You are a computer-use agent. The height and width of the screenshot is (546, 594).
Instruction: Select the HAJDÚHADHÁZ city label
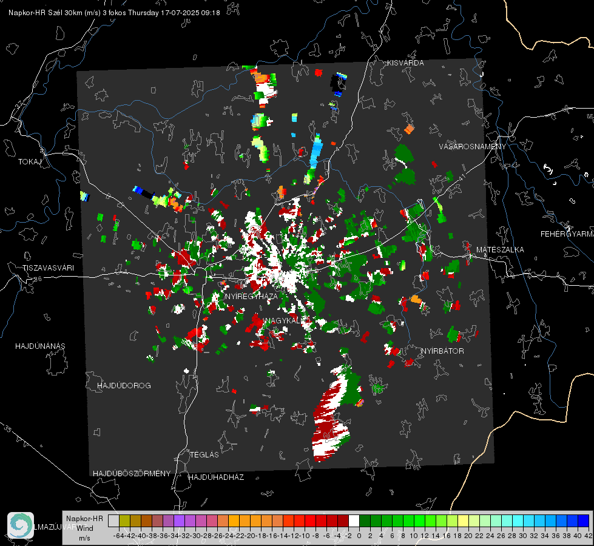216,477
